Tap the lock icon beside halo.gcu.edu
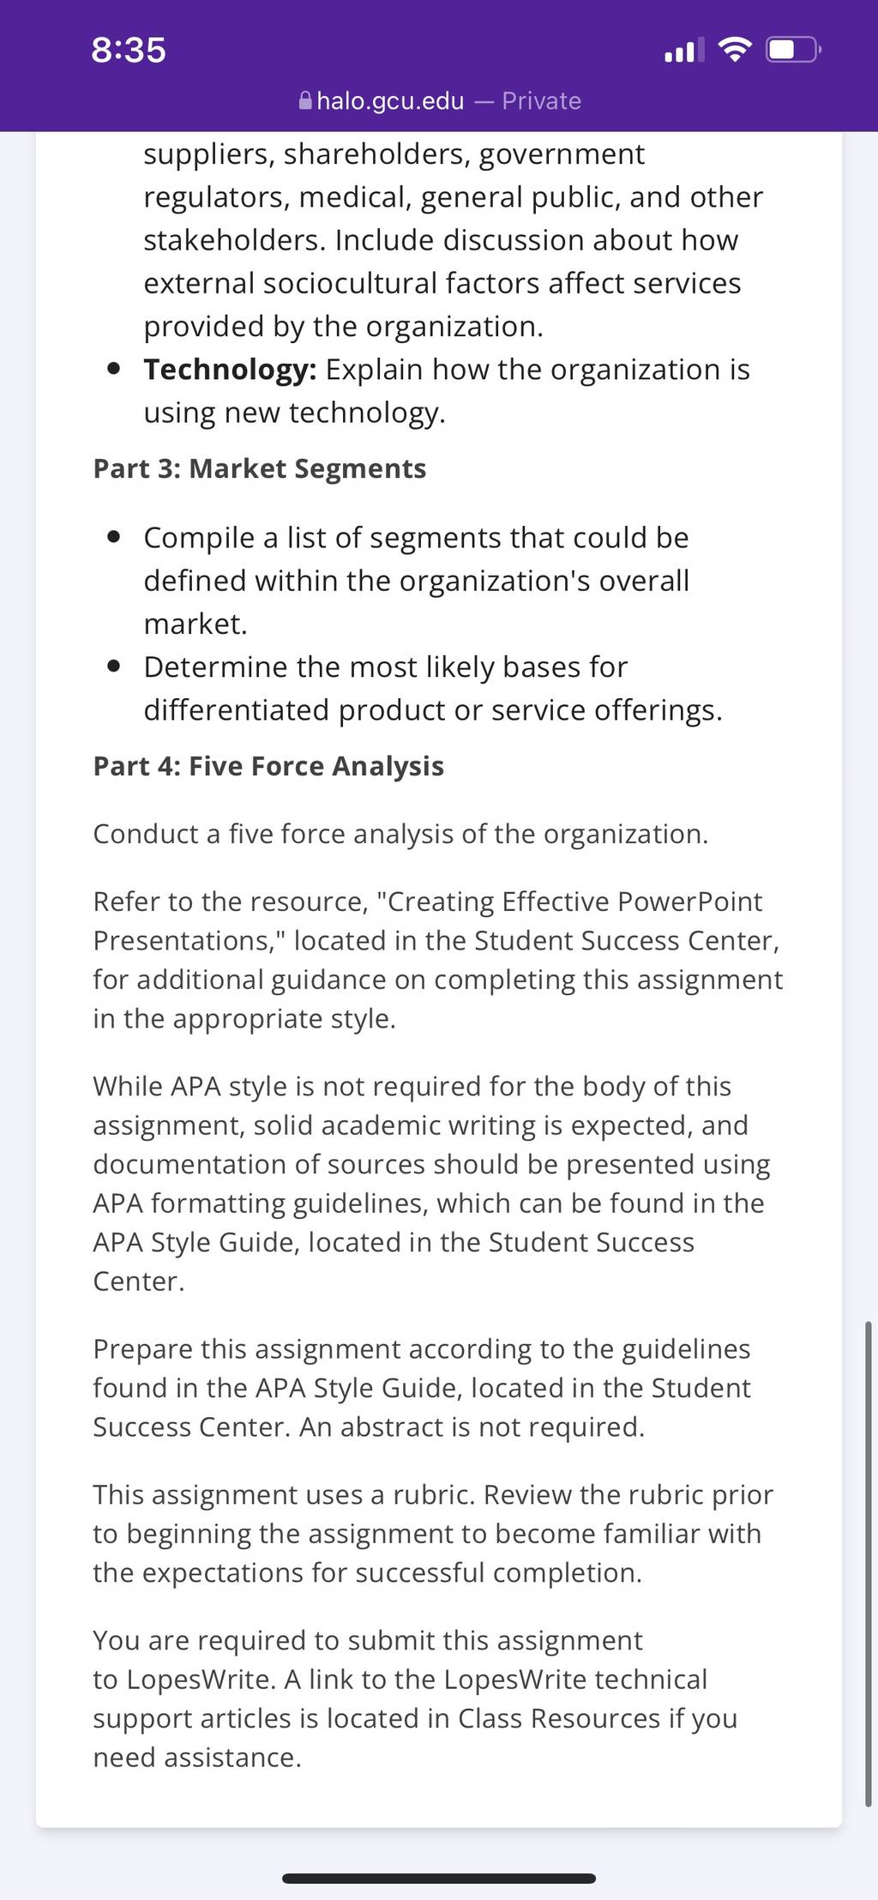This screenshot has width=878, height=1900. 305,101
